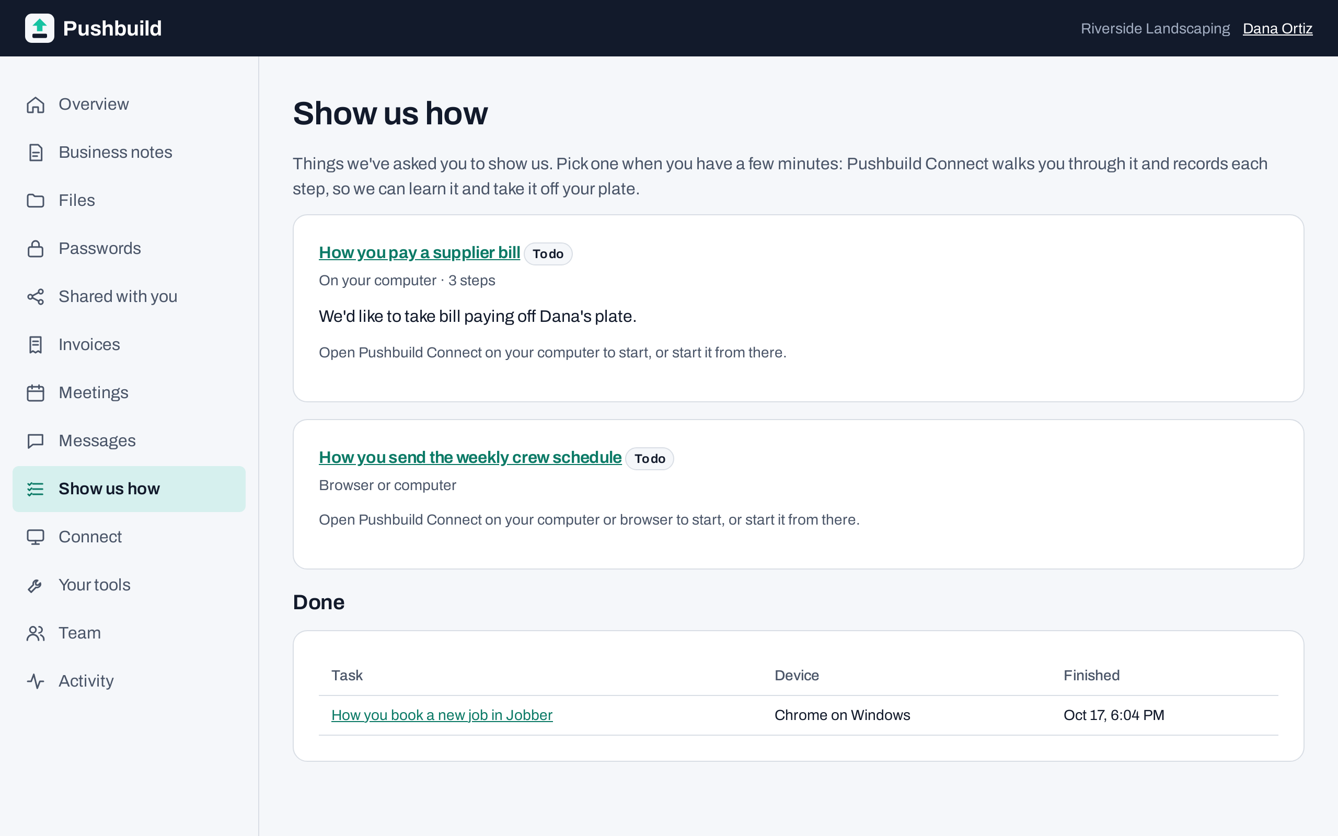Select Show us how in sidebar

[x=129, y=490]
